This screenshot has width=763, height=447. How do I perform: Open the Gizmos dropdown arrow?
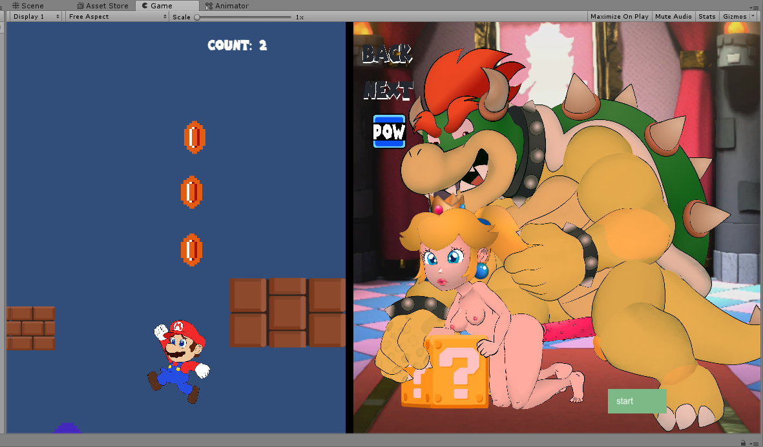(753, 17)
